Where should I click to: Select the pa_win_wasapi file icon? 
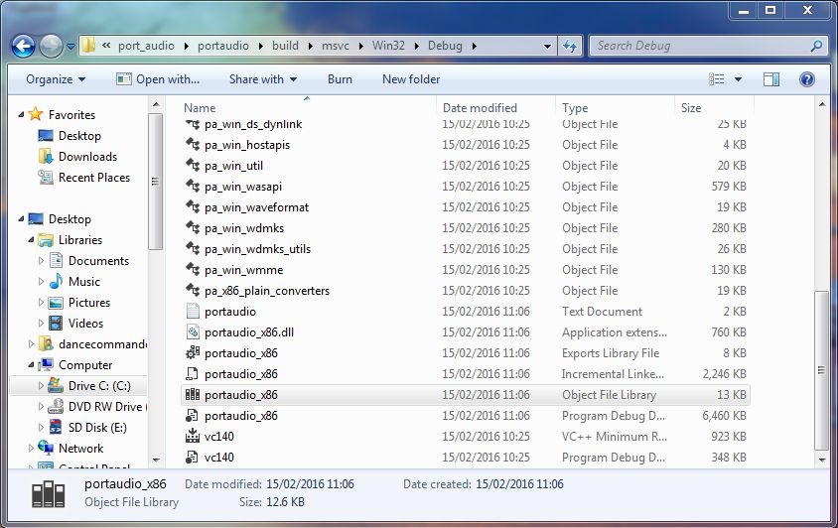coord(193,186)
